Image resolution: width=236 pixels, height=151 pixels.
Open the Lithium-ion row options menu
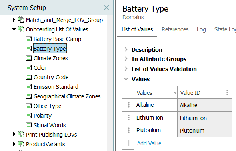(129, 118)
